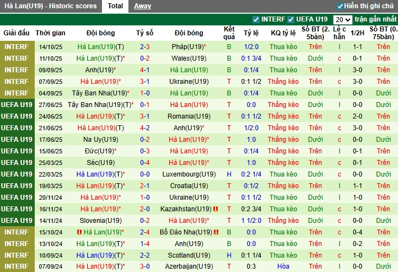Screen dimensions: 398x272
Task: Open the Away tab
Action: coord(142,6)
